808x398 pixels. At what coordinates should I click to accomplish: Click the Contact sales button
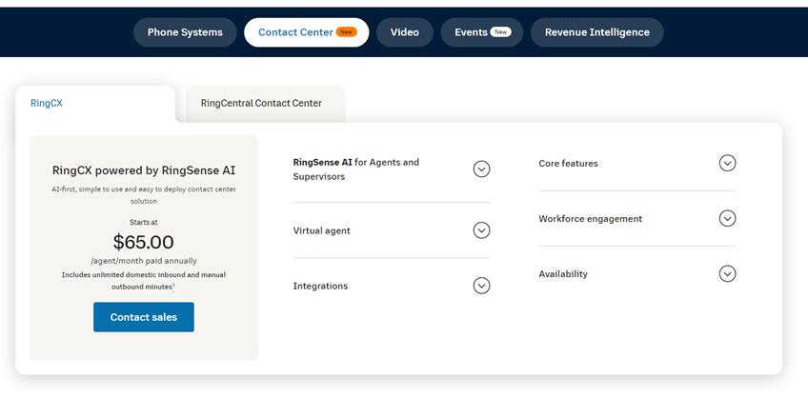(x=144, y=317)
